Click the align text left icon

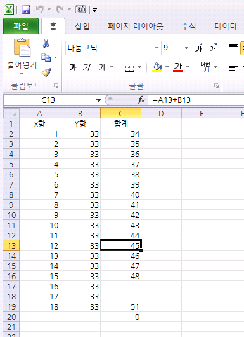coord(233,67)
